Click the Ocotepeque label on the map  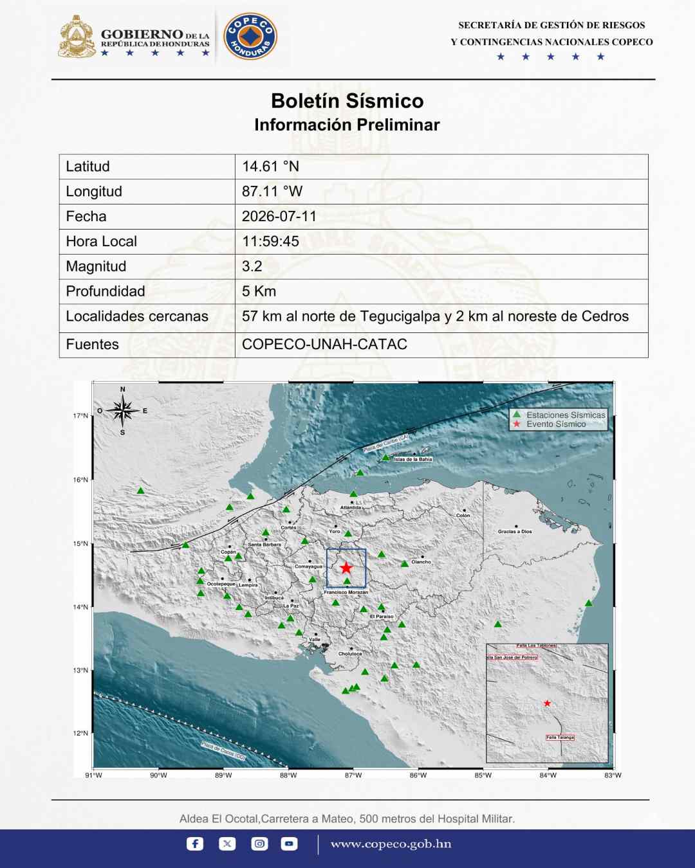coord(221,584)
